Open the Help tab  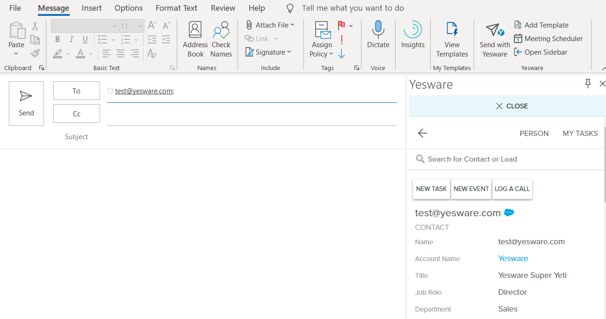click(x=257, y=8)
